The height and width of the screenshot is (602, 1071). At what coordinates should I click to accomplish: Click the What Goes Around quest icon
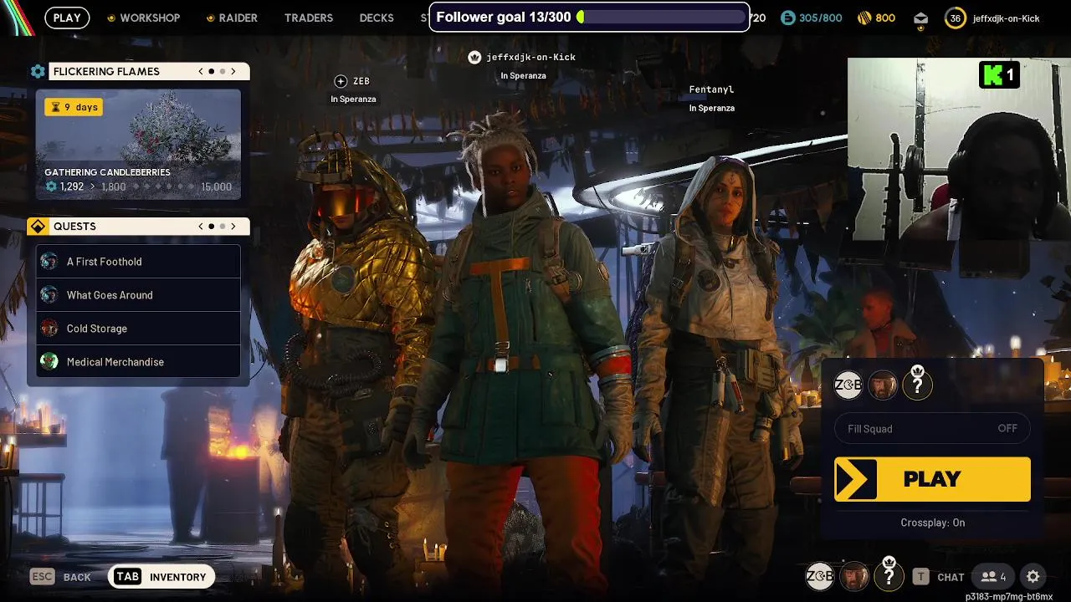(x=49, y=295)
